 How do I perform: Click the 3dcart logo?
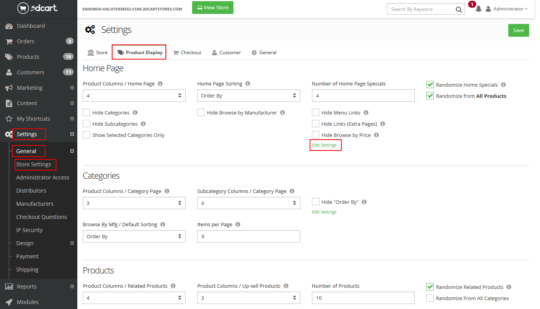coord(37,8)
